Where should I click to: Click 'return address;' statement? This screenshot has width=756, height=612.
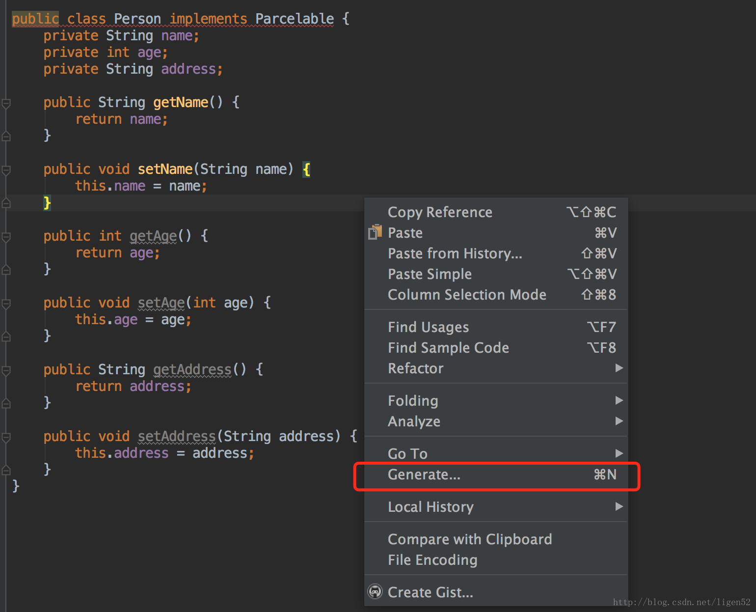coord(133,386)
